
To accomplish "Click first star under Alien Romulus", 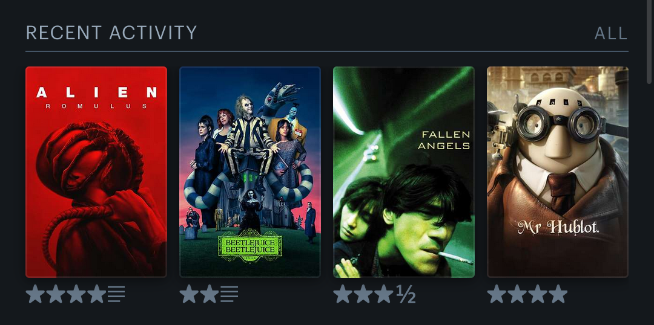I will coord(36,294).
